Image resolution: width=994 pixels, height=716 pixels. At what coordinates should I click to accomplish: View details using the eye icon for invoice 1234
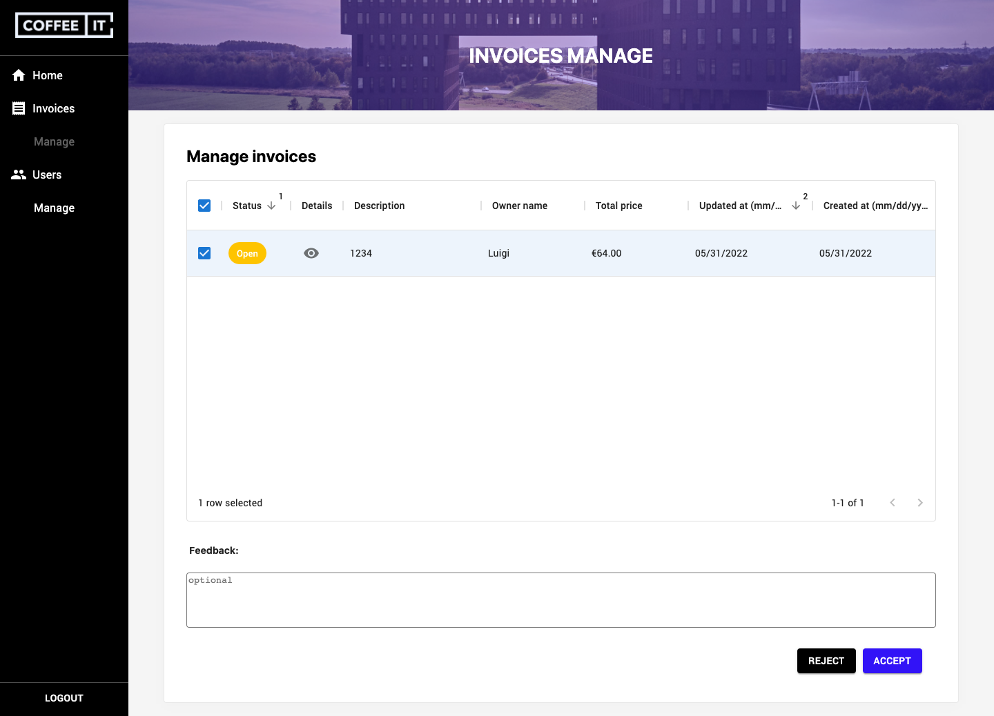tap(311, 253)
